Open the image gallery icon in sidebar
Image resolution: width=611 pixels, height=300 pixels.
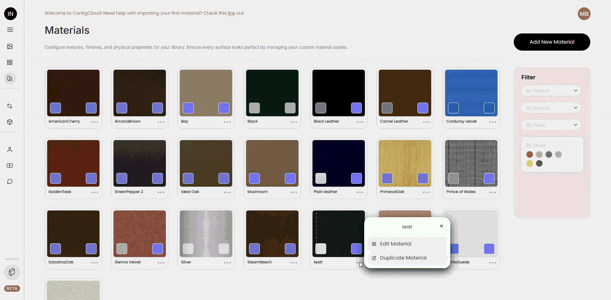pyautogui.click(x=10, y=46)
